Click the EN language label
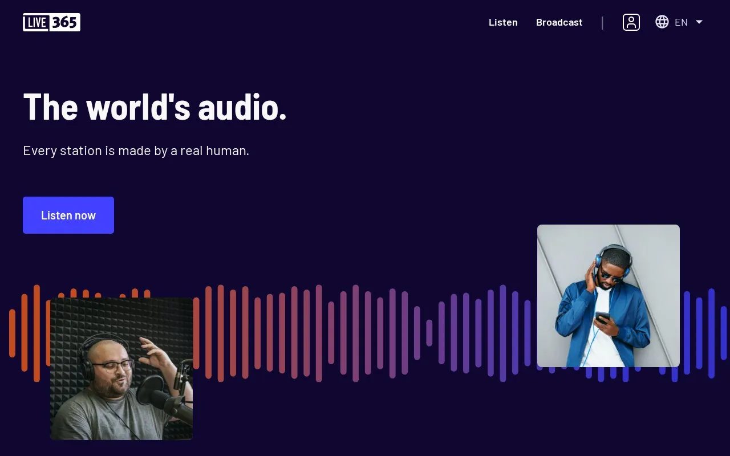 coord(681,22)
